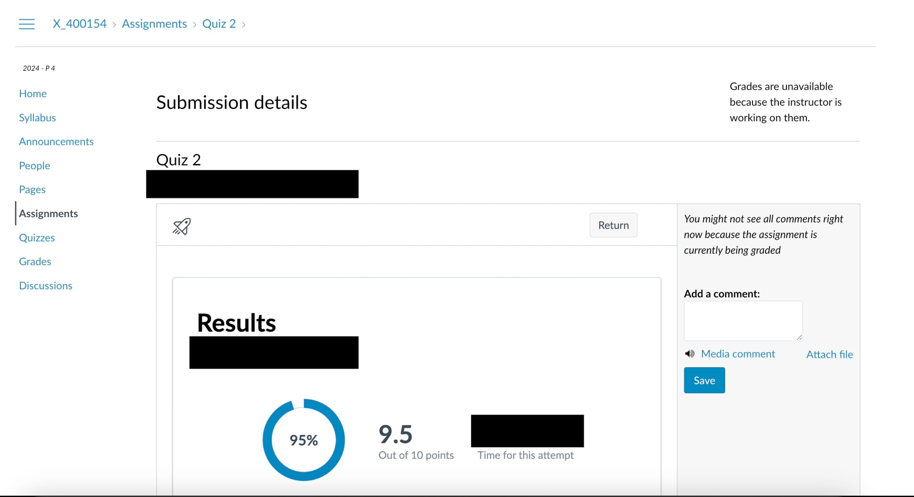Click the blue Save button

click(x=704, y=380)
